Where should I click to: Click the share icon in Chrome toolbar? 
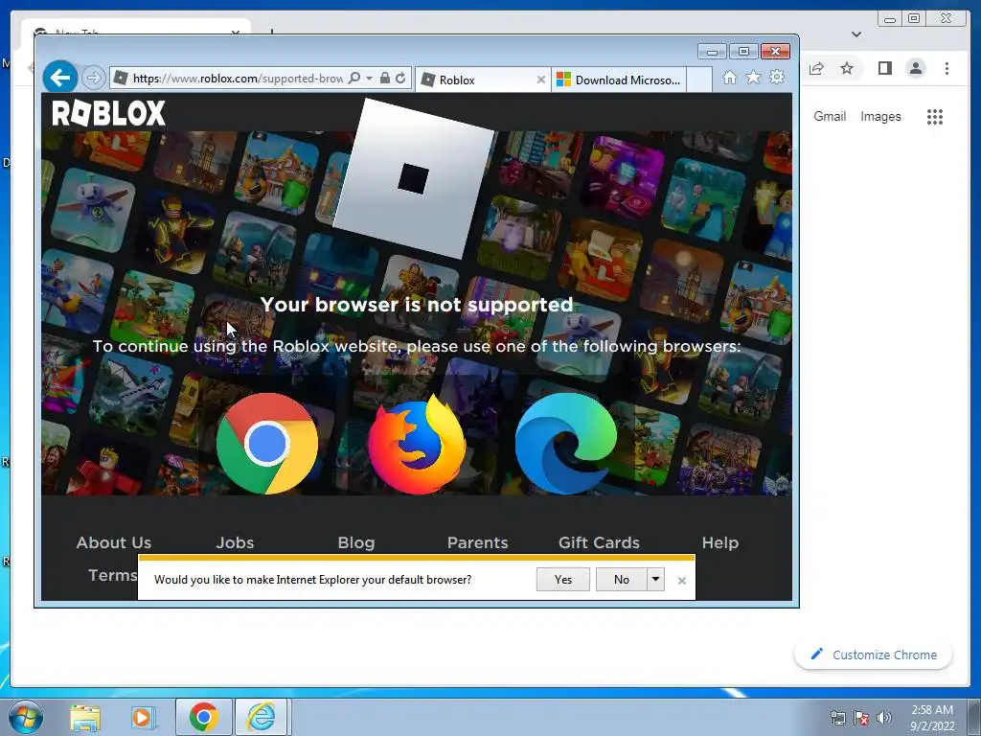click(x=816, y=68)
